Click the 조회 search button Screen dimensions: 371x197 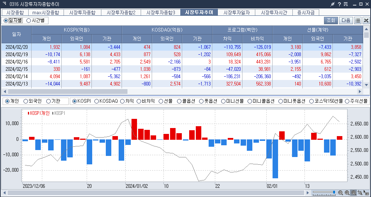pos(331,21)
